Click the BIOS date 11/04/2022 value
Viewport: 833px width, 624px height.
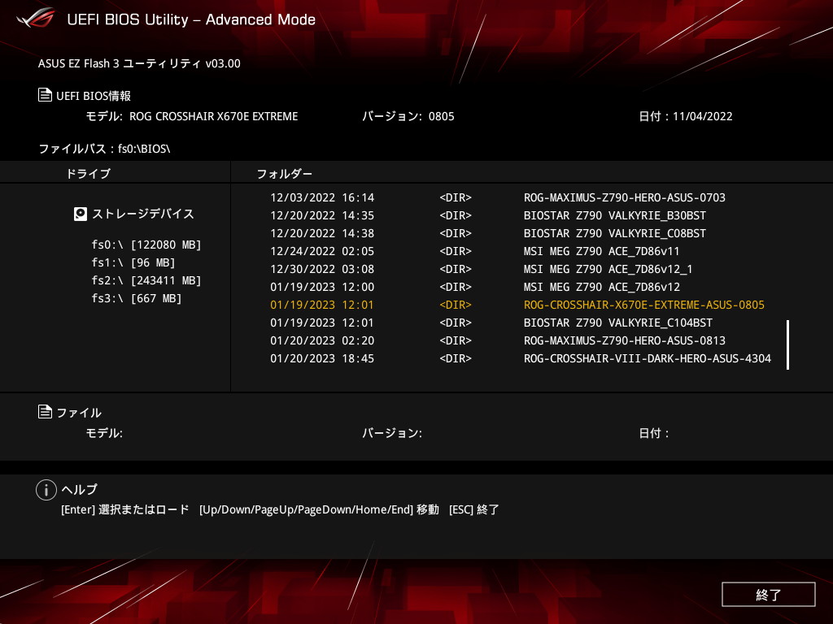(702, 116)
